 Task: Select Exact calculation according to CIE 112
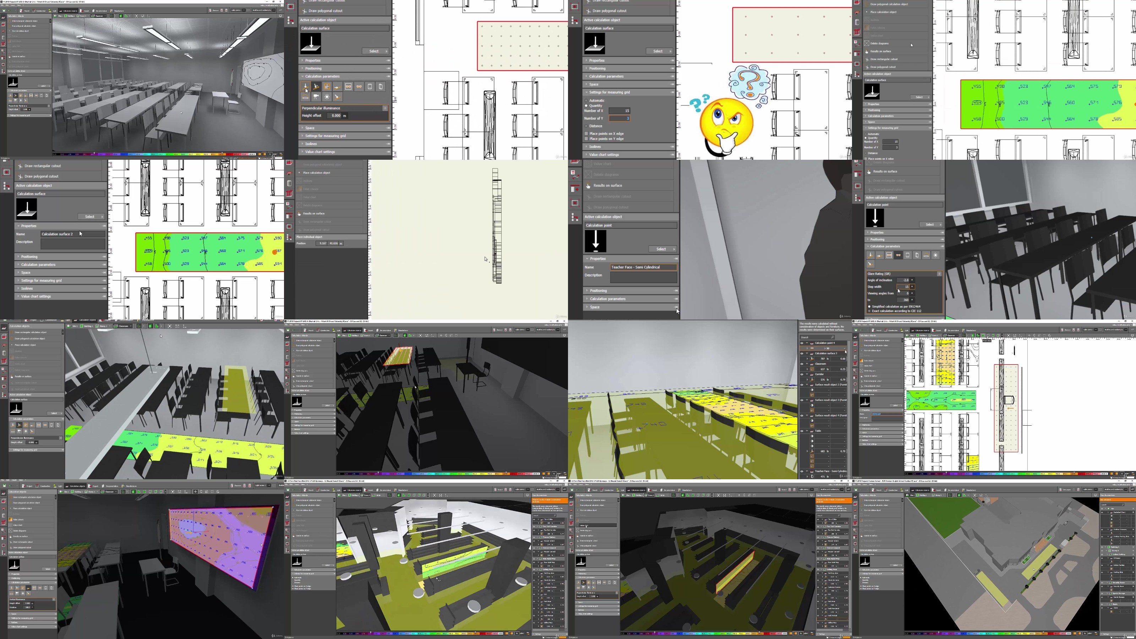[869, 311]
